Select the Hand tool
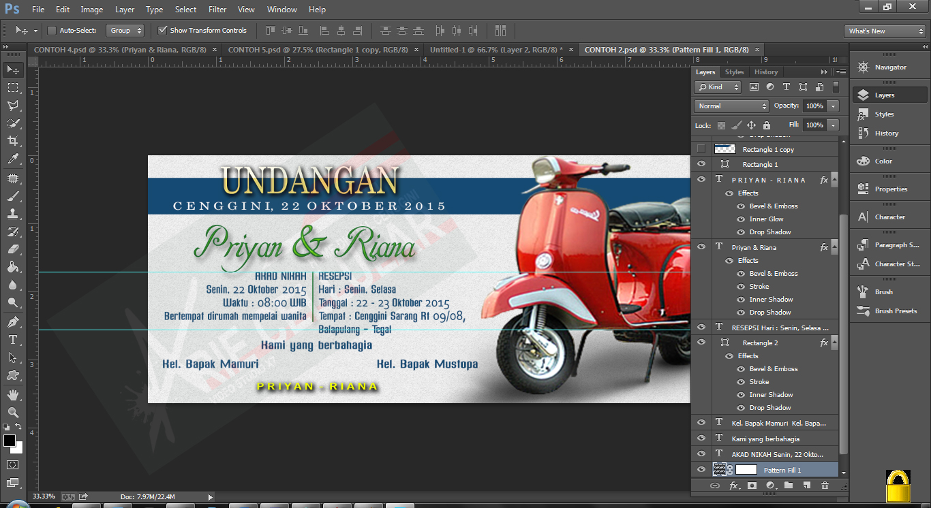The image size is (931, 508). [x=13, y=395]
